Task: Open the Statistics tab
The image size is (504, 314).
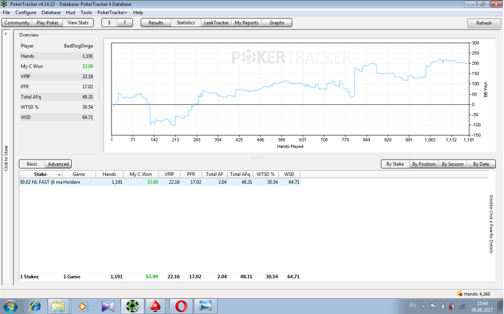Action: click(x=186, y=23)
